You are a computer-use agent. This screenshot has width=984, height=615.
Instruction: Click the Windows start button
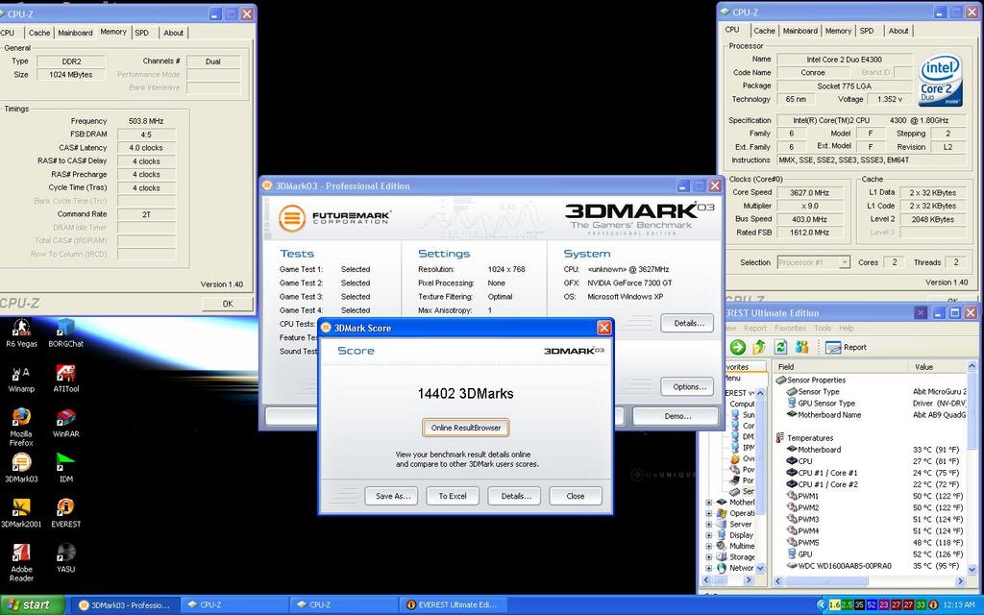pyautogui.click(x=32, y=605)
